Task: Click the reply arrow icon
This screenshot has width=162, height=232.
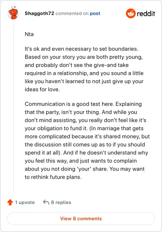Action: click(x=46, y=202)
